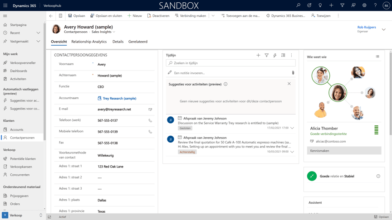The height and width of the screenshot is (220, 392).
Task: Expand the Vastgemaakt navigation section
Action: 38,41
